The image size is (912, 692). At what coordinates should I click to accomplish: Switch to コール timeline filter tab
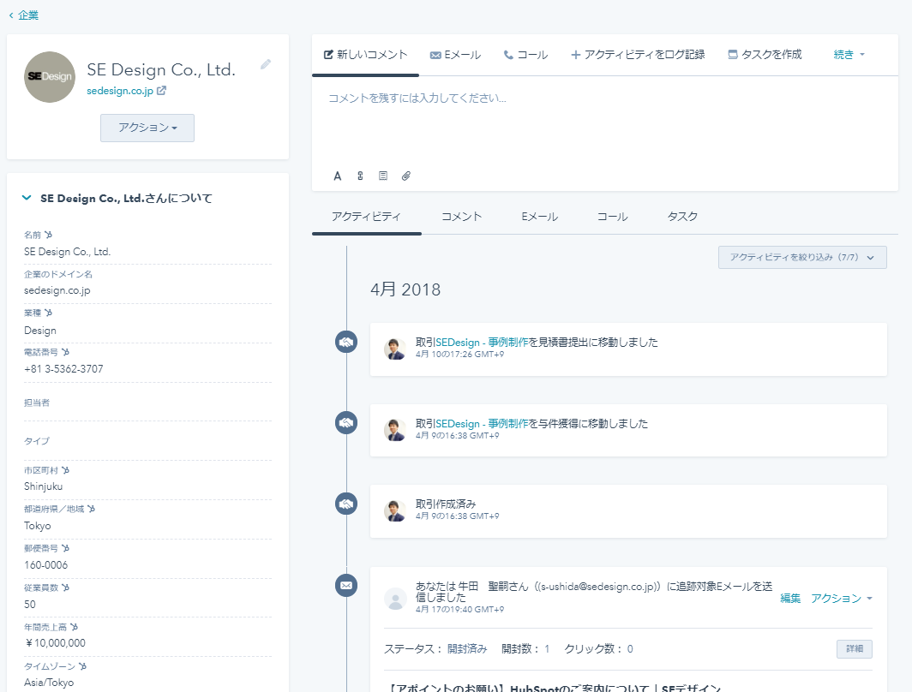[x=613, y=217]
